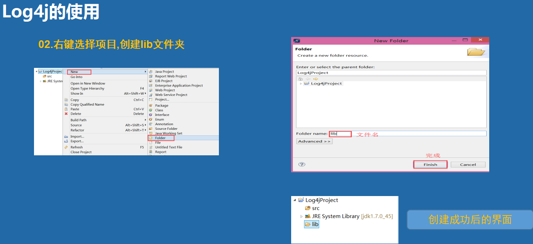Click the Forward arrow in the New Folder dialog
Image resolution: width=533 pixels, height=244 pixels.
point(315,79)
